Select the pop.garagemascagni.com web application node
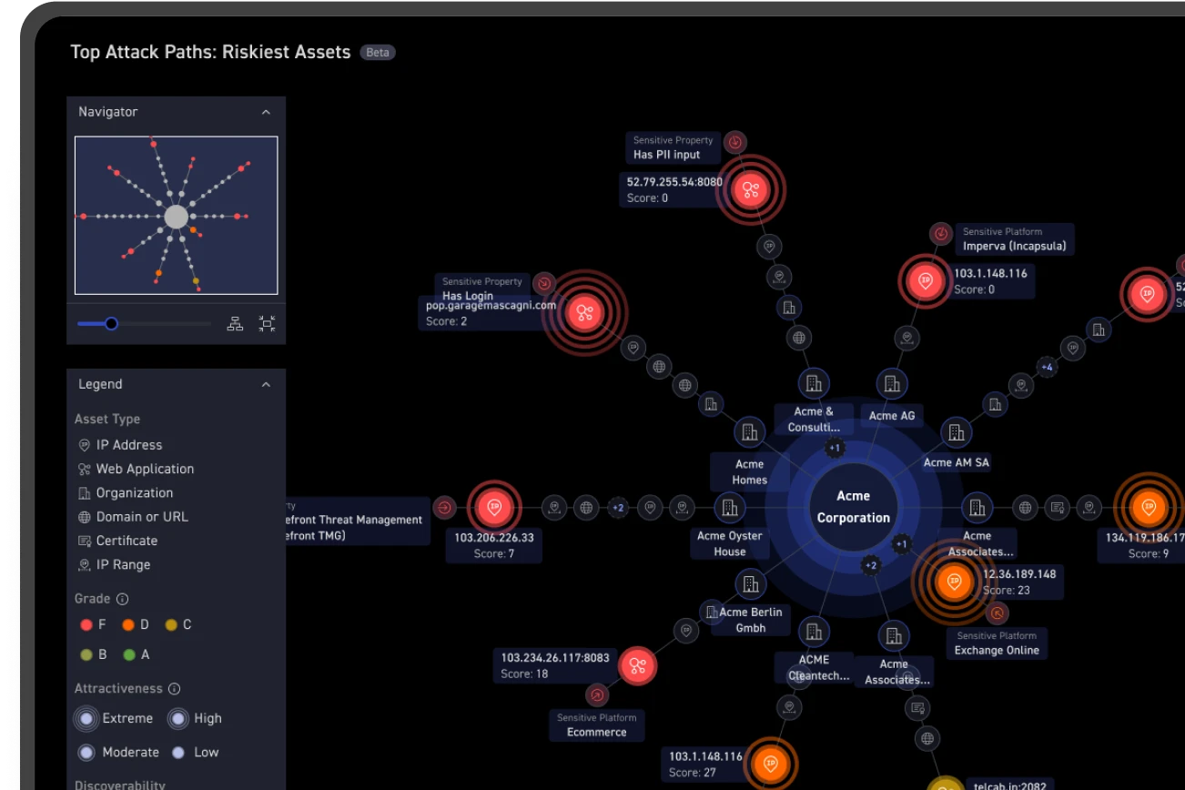 pyautogui.click(x=584, y=312)
